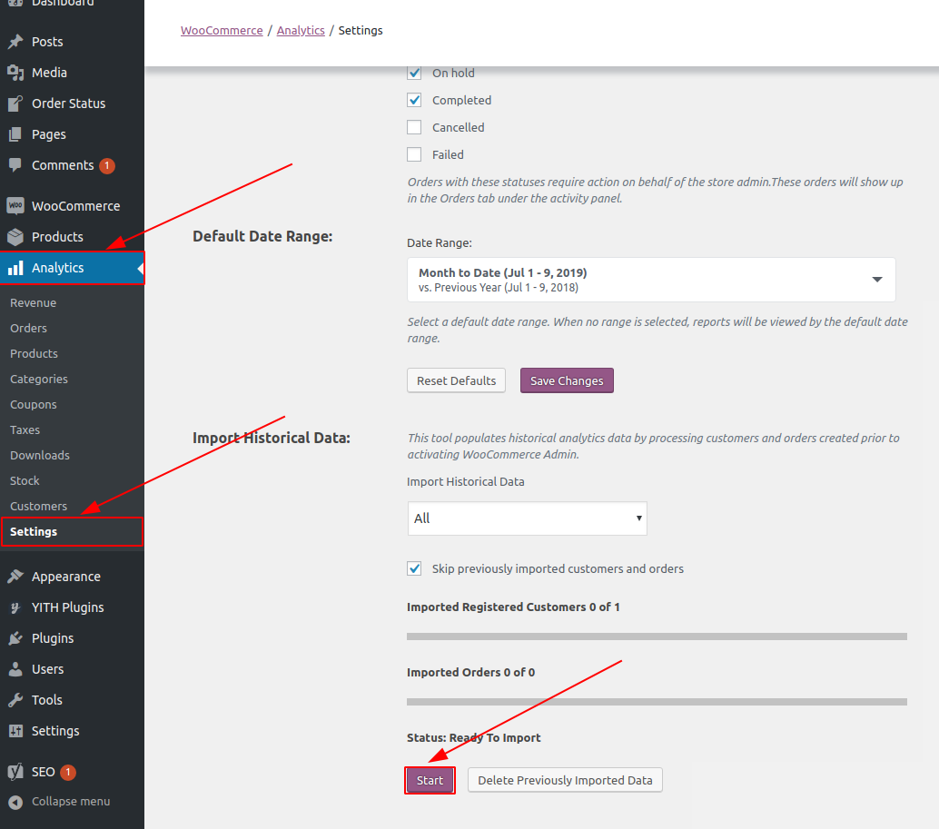Click the Comments speech bubble icon
Screen dimensions: 939x829
pos(15,165)
